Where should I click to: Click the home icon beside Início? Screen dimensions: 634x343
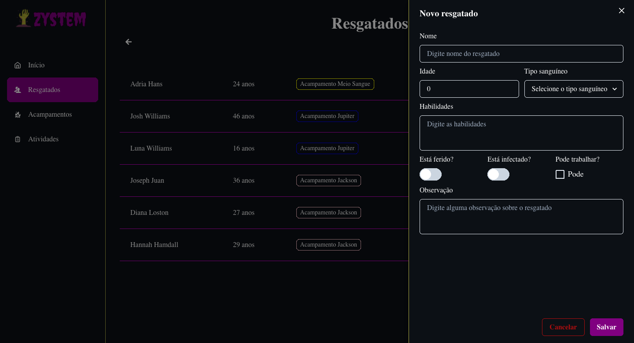pyautogui.click(x=18, y=65)
